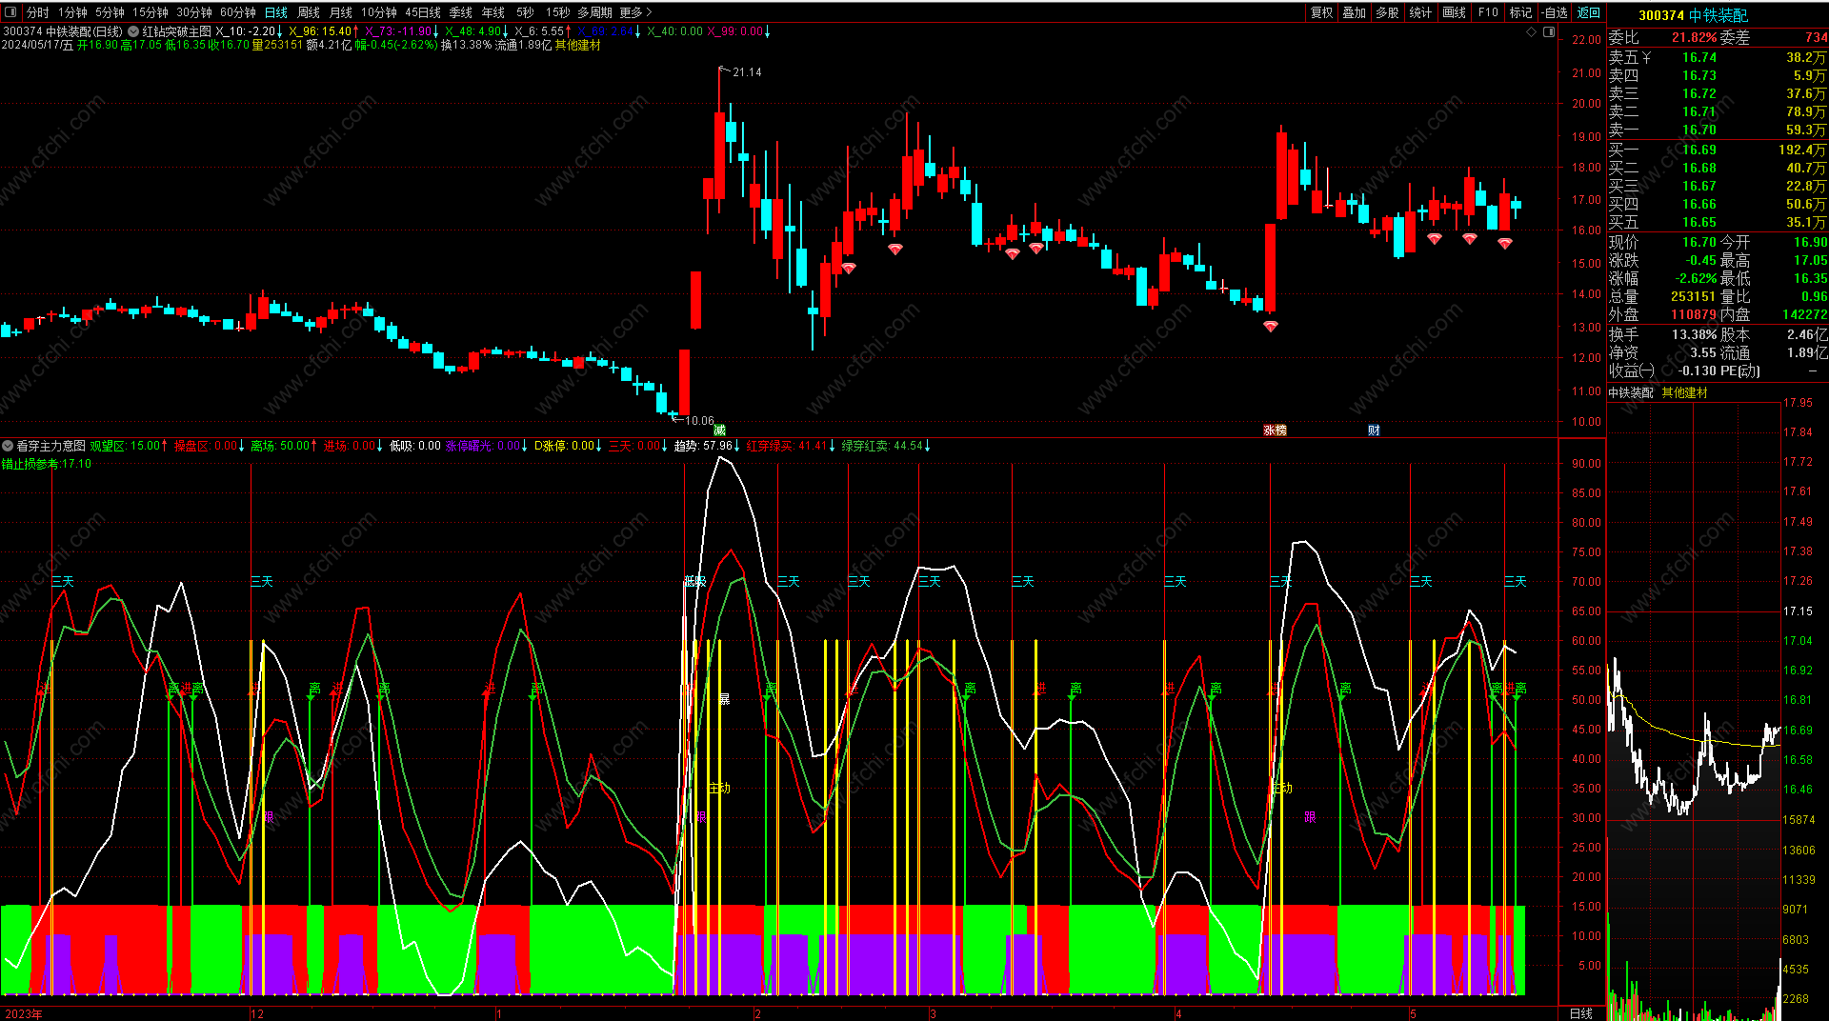Choose the 60分钟 chart period

[x=238, y=12]
